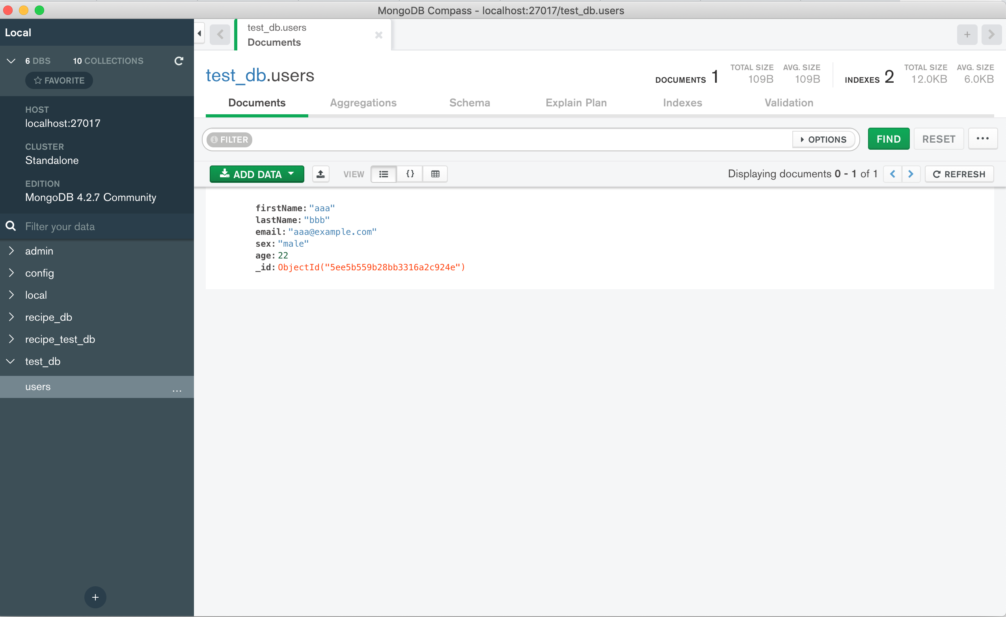Click the export documents icon
The height and width of the screenshot is (617, 1006).
tap(321, 174)
